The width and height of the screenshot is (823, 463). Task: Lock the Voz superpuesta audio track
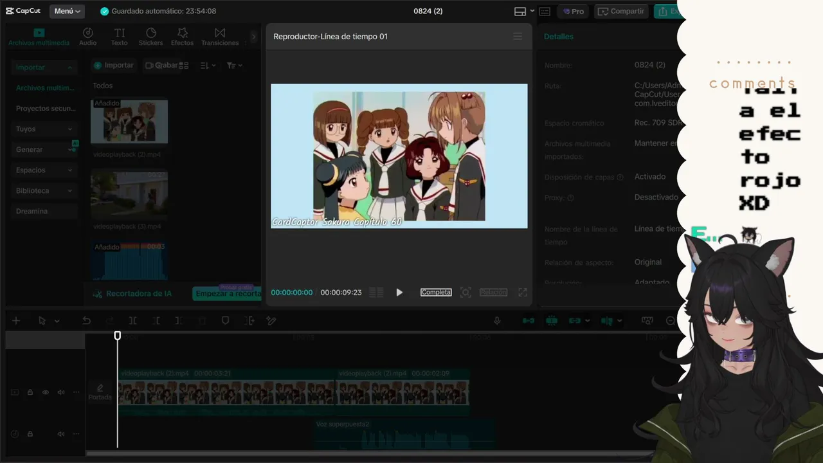coord(30,434)
